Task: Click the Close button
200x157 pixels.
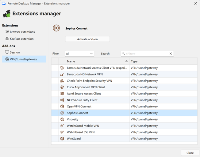Action: tap(190, 153)
